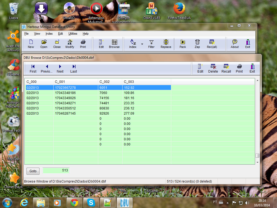Viewport: 277px width, 208px height.
Task: Click the New database toolbar icon
Action: pyautogui.click(x=31, y=44)
